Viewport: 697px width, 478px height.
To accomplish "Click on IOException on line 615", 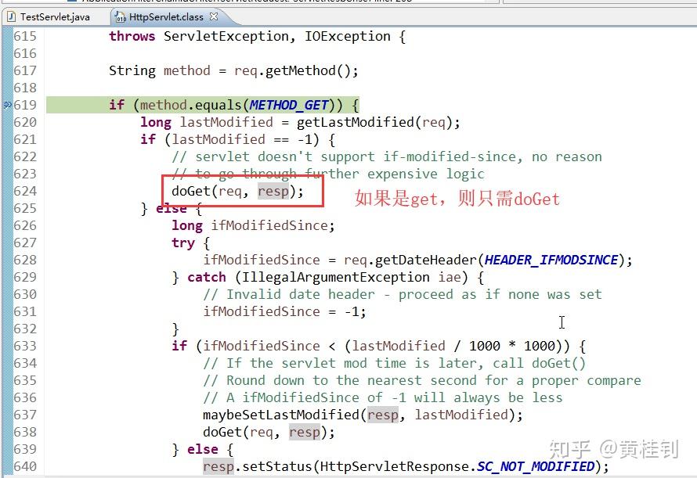I will tap(348, 36).
